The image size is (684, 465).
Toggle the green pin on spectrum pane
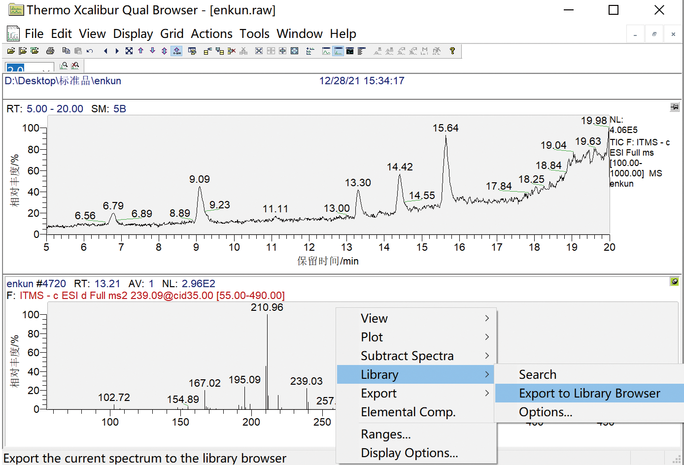click(x=675, y=281)
